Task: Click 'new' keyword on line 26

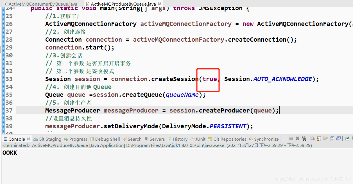Action: pyautogui.click(x=248, y=24)
